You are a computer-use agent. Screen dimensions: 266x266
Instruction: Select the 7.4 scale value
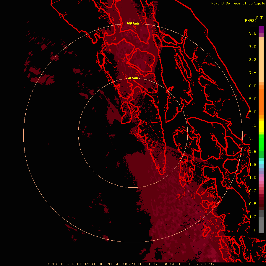click(253, 73)
